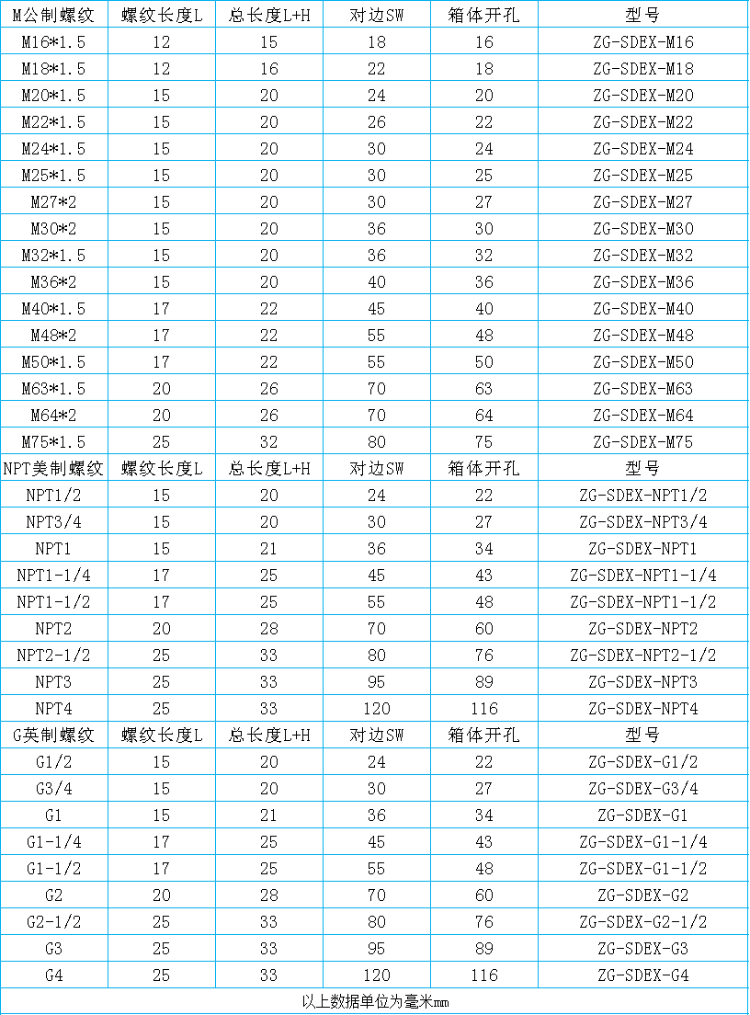Select the fifth-column cell in the fifth row
This screenshot has height=1015, width=750.
(484, 120)
